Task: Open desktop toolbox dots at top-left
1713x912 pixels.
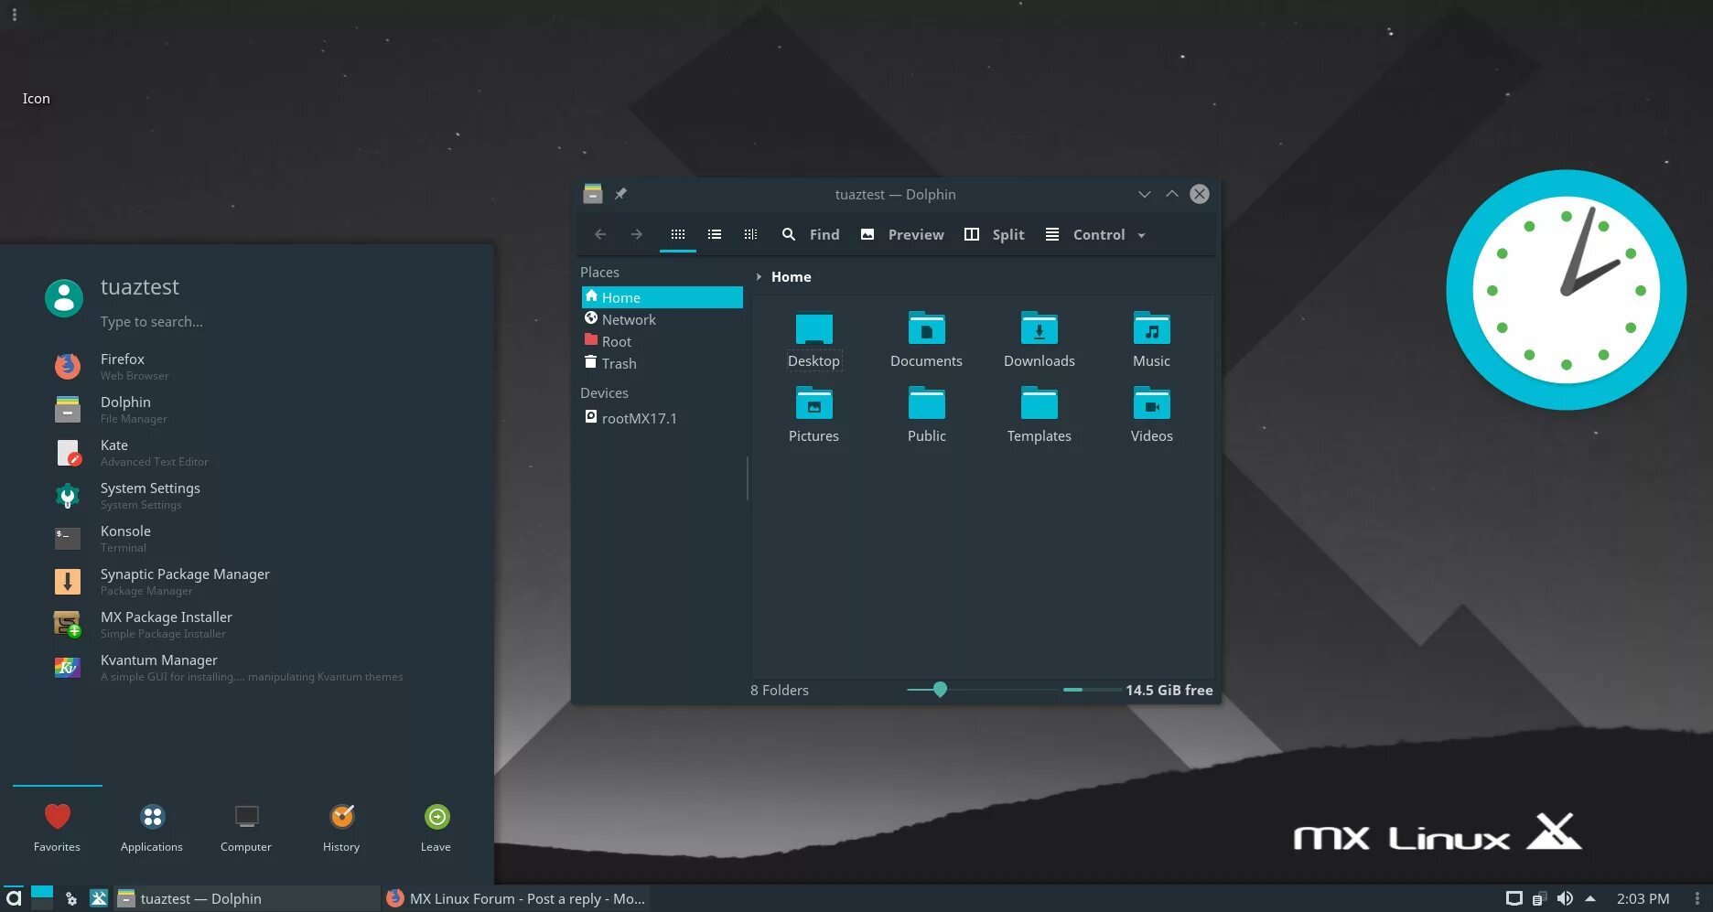Action: point(14,14)
